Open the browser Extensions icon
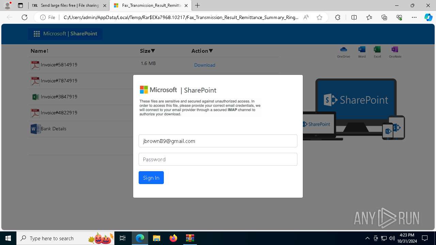The height and width of the screenshot is (245, 436). pyautogui.click(x=338, y=17)
